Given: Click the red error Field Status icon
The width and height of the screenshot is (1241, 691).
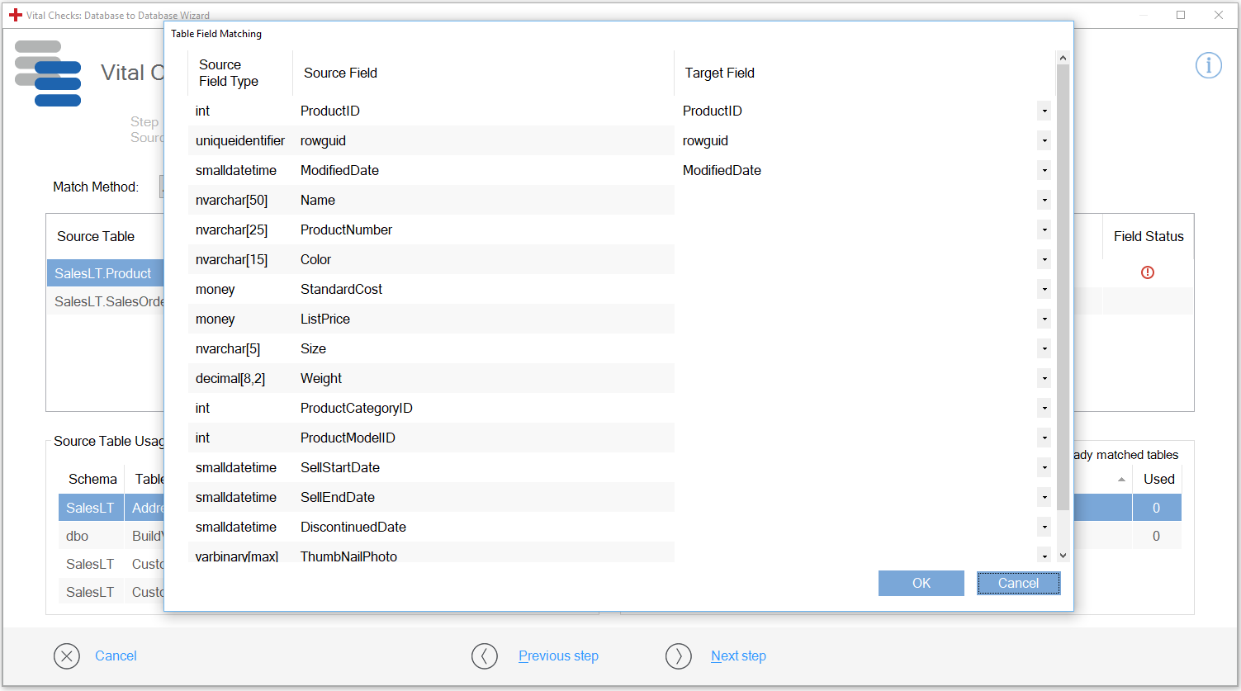Looking at the screenshot, I should point(1148,272).
